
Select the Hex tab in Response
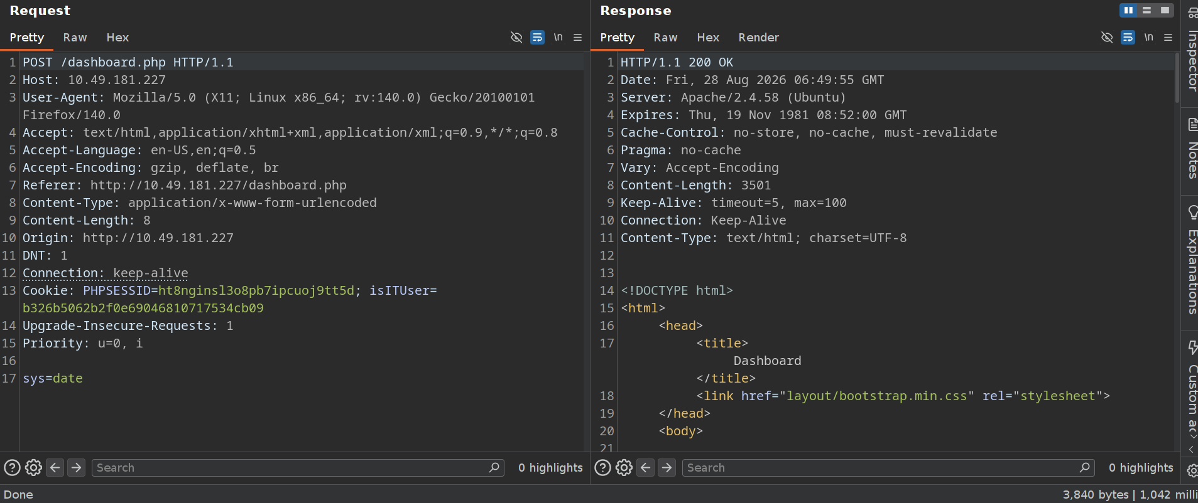click(708, 38)
